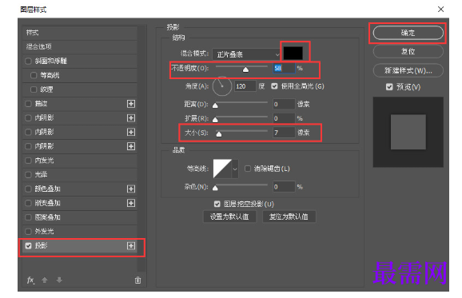Click the style preview thumbnail square
This screenshot has width=462, height=298.
(408, 132)
